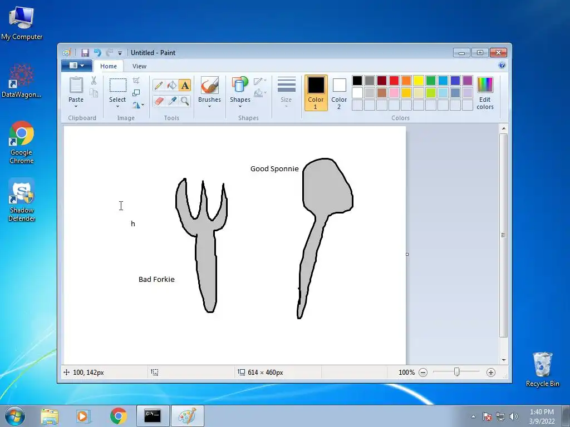570x427 pixels.
Task: Click the Chrome taskbar icon
Action: coord(119,416)
